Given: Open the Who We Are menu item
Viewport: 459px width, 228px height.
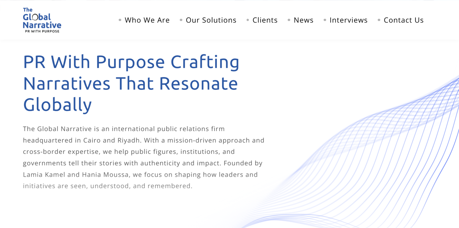Looking at the screenshot, I should [x=147, y=20].
